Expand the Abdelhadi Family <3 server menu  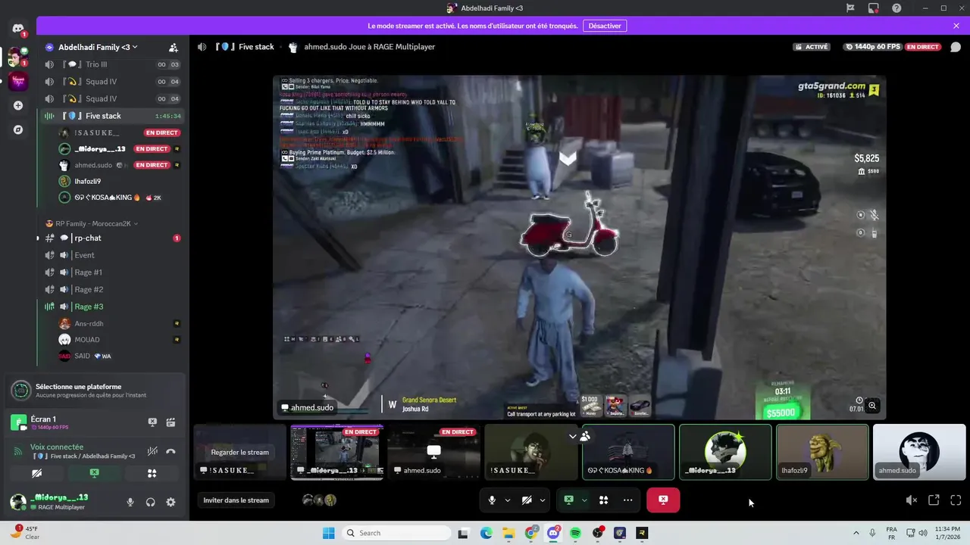pos(99,47)
